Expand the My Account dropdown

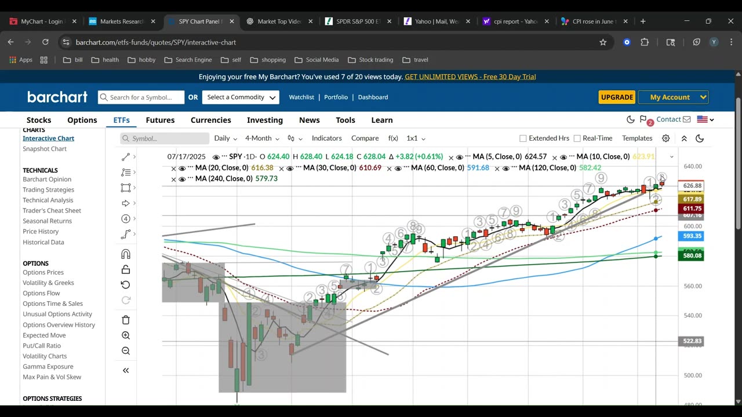pyautogui.click(x=673, y=97)
